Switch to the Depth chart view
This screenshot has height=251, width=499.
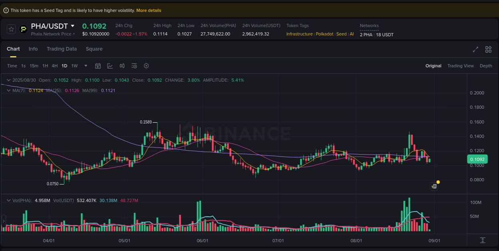click(x=486, y=66)
